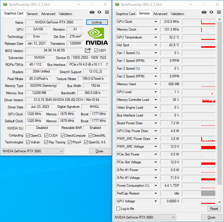This screenshot has width=224, height=222.
Task: Open the GPU Clock sensor dropdown
Action: (156, 22)
